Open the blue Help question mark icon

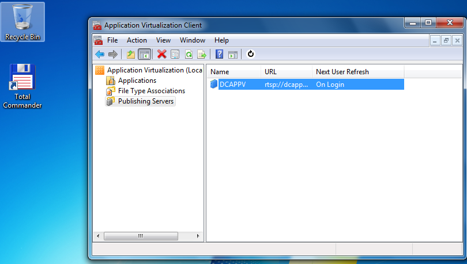click(x=220, y=54)
